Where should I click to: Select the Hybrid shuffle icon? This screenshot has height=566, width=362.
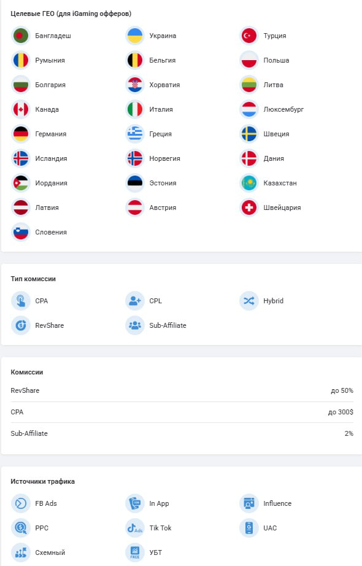pyautogui.click(x=249, y=301)
